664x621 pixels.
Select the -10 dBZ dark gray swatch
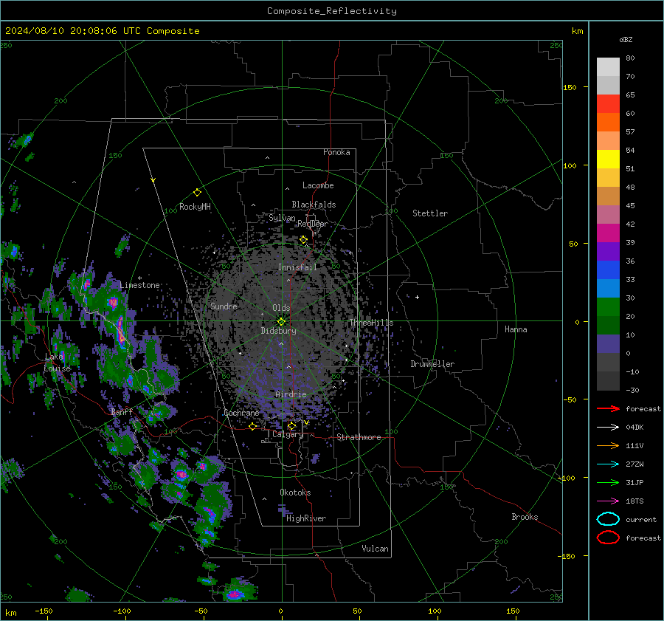608,380
